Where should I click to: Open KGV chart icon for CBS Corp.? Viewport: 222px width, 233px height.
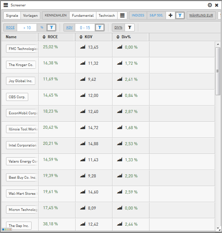coord(83,95)
